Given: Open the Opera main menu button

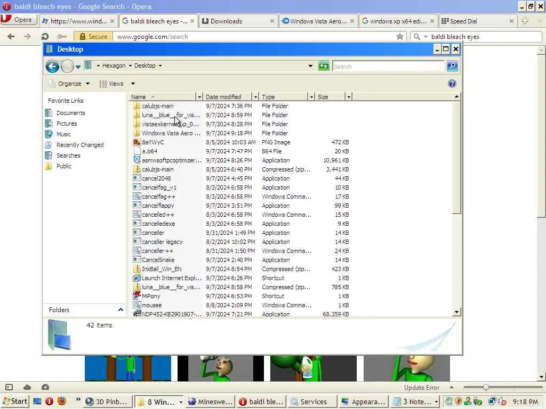Looking at the screenshot, I should [x=19, y=20].
